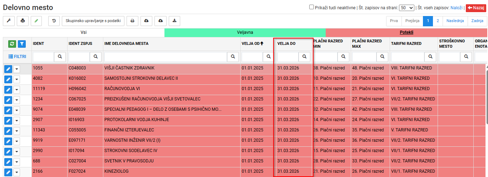The height and width of the screenshot is (177, 488).
Task: Click the download-to-tray icon button
Action: point(174,21)
